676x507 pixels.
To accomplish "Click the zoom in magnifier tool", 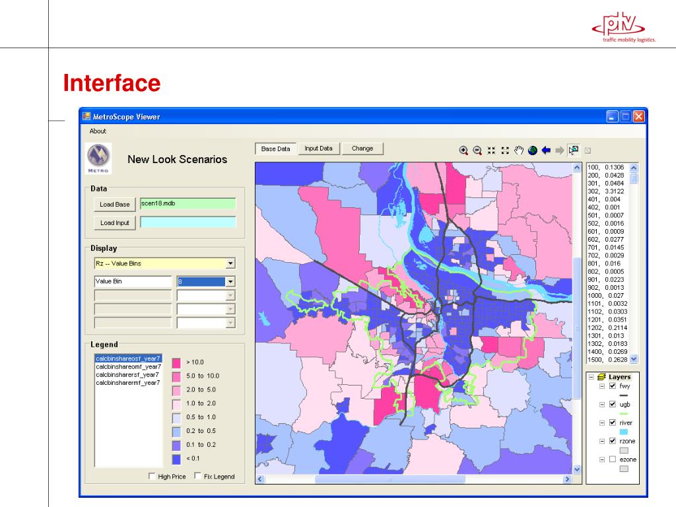I will (x=463, y=150).
